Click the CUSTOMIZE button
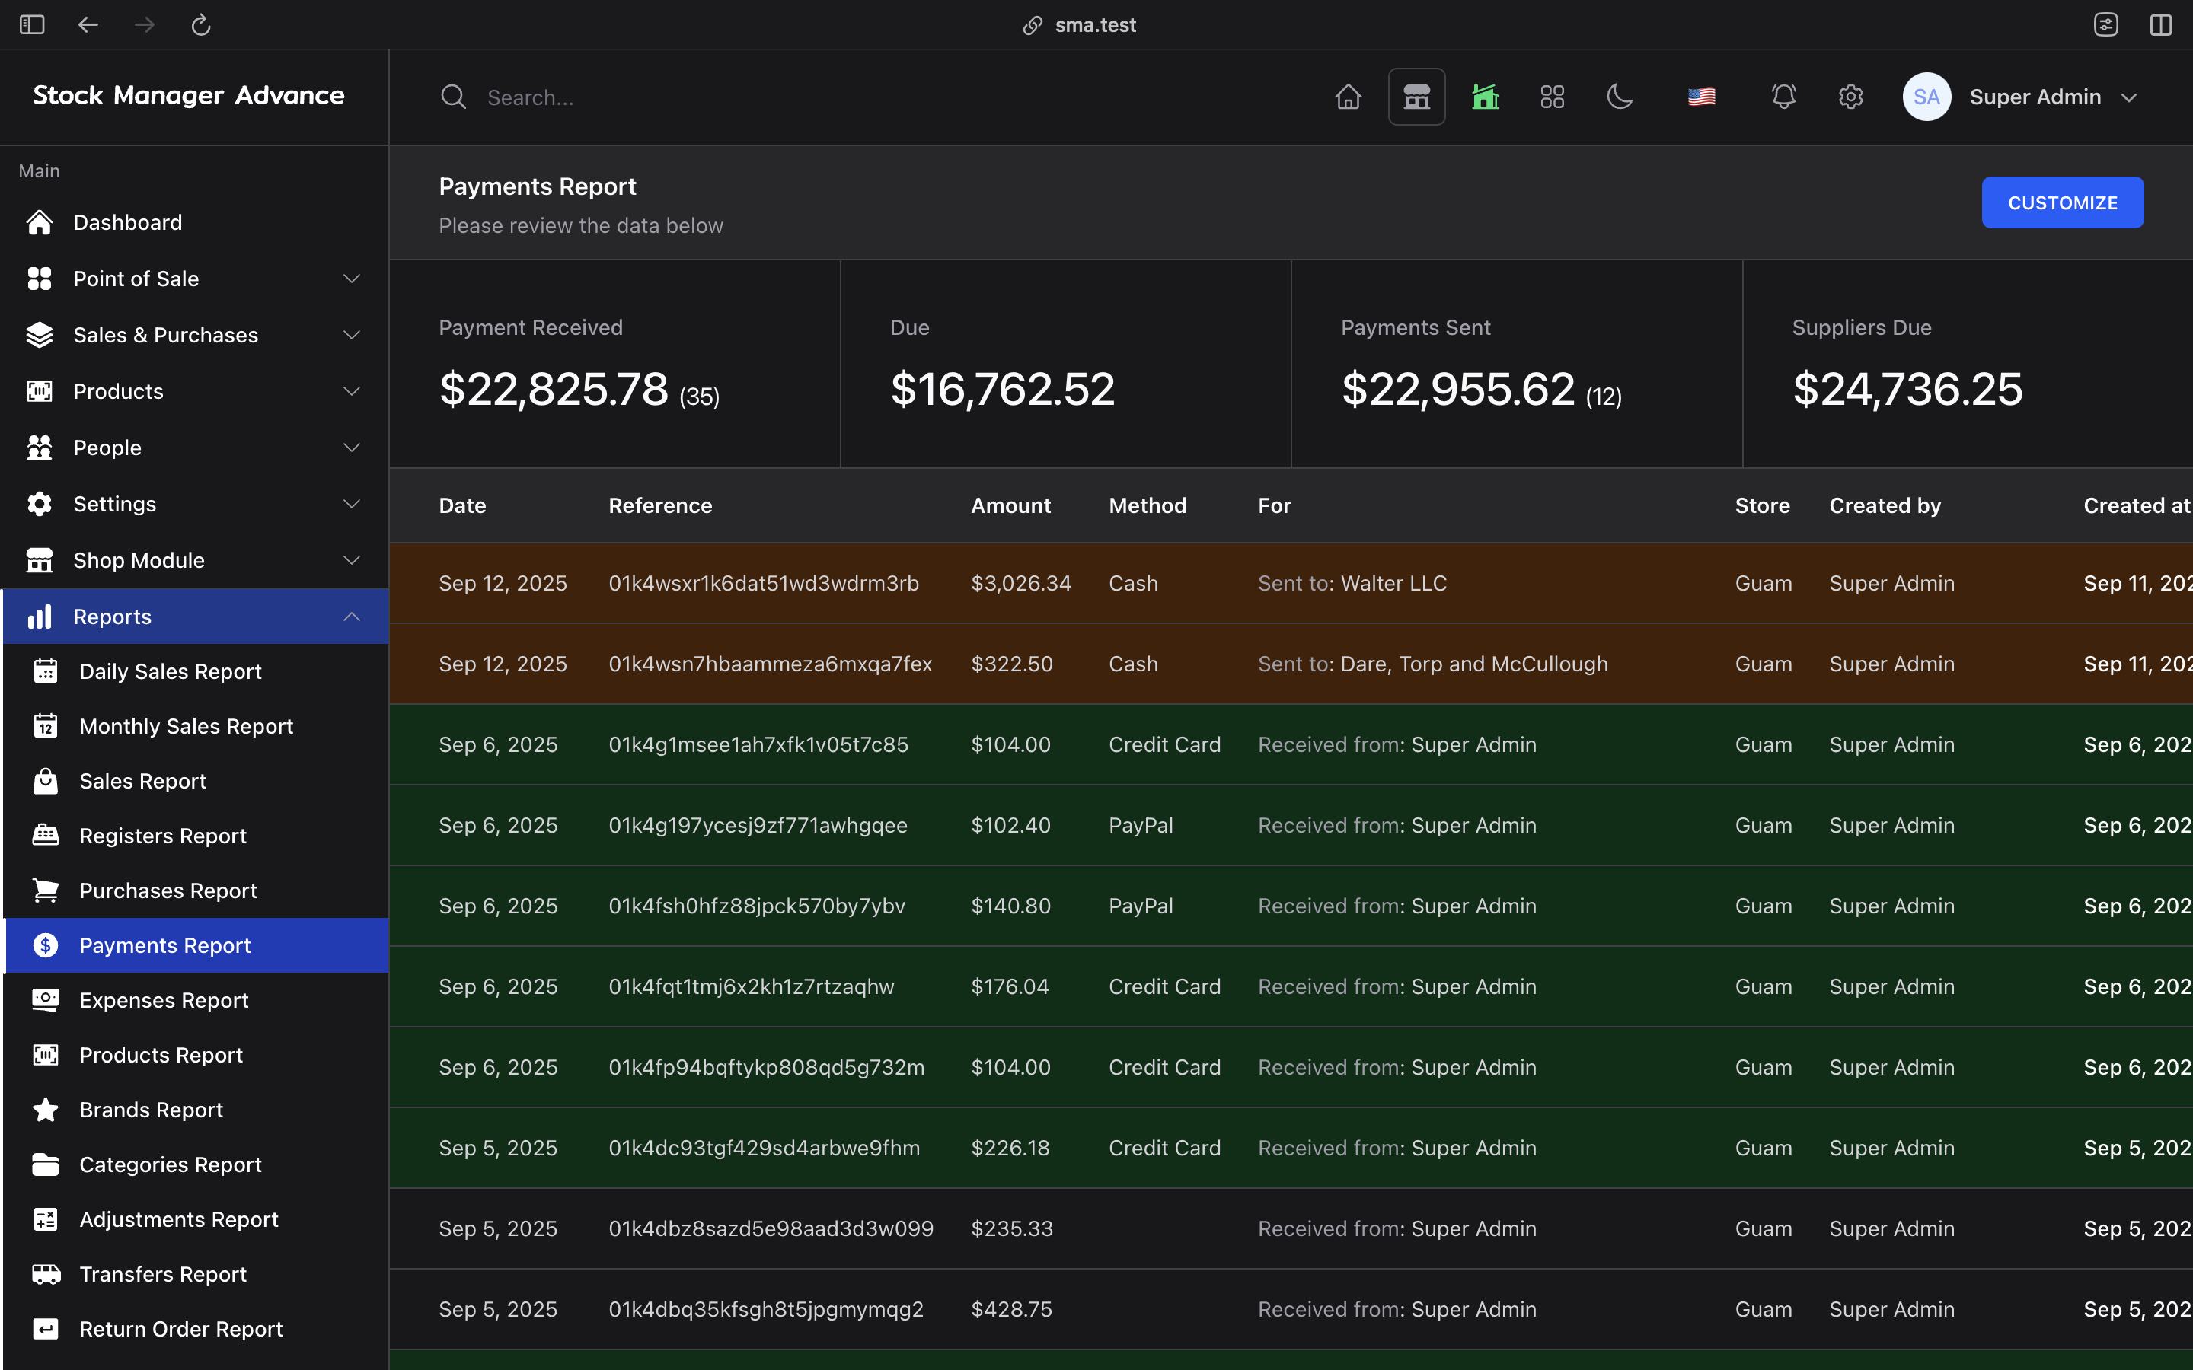This screenshot has height=1370, width=2193. coord(2061,203)
